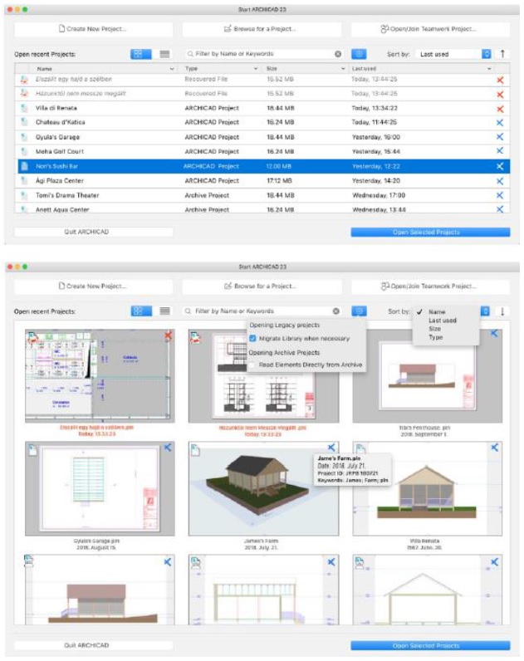
Task: Click Create New Project in thumbnail-view window
Action: click(94, 286)
